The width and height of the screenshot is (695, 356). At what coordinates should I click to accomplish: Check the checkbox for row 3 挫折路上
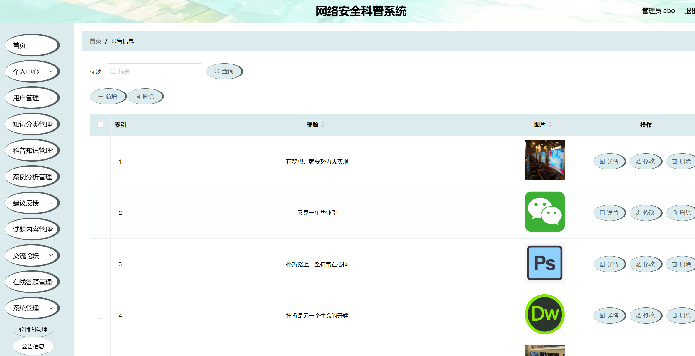(x=99, y=264)
